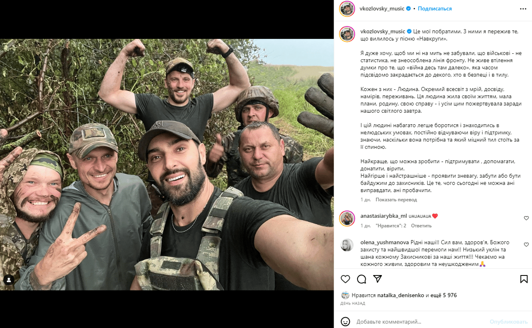532x328 pixels.
Task: Open list of 5 976 other likes
Action: [x=444, y=295]
